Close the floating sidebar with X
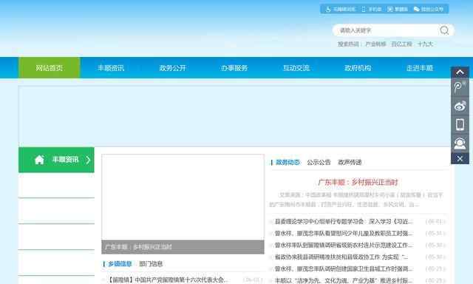Viewport: 473px width, 284px height. coord(460,158)
